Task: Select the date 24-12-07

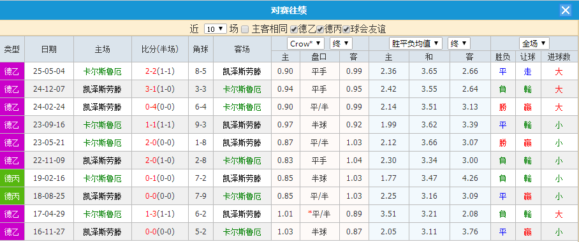Action: point(49,89)
